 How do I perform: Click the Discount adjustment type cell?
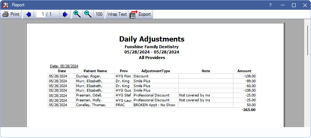click(156, 76)
